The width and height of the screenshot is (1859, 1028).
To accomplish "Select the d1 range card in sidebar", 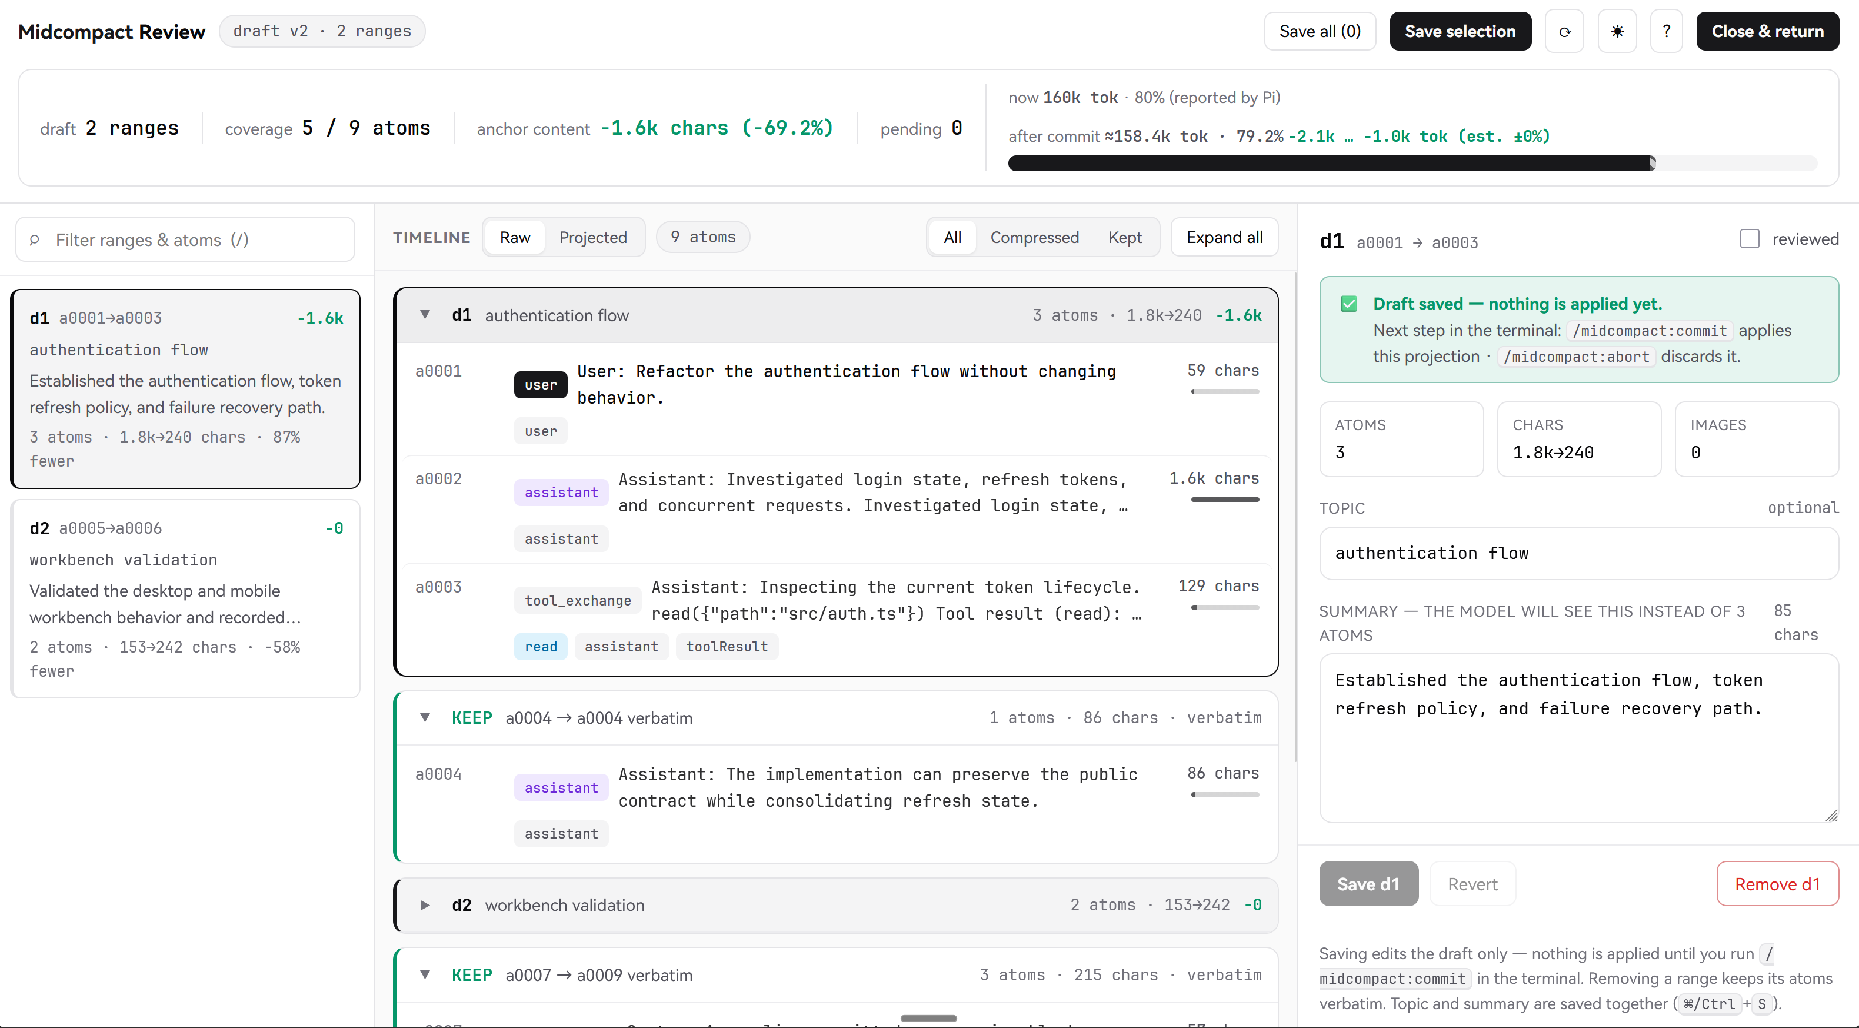I will pyautogui.click(x=185, y=389).
